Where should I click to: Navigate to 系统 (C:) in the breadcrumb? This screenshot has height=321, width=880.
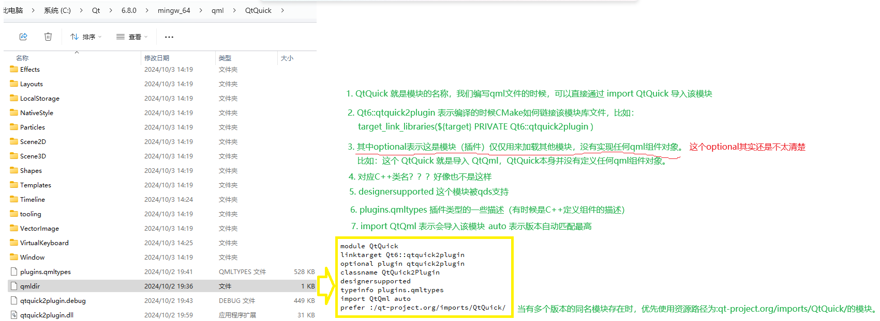tap(57, 10)
